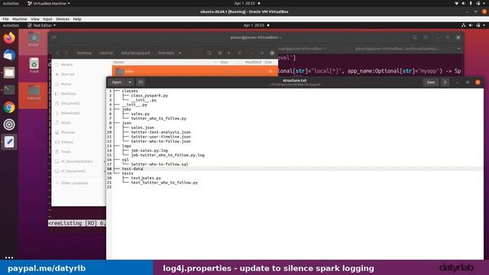Click the new document icon beside Open
This screenshot has height=275, width=489.
(x=141, y=82)
